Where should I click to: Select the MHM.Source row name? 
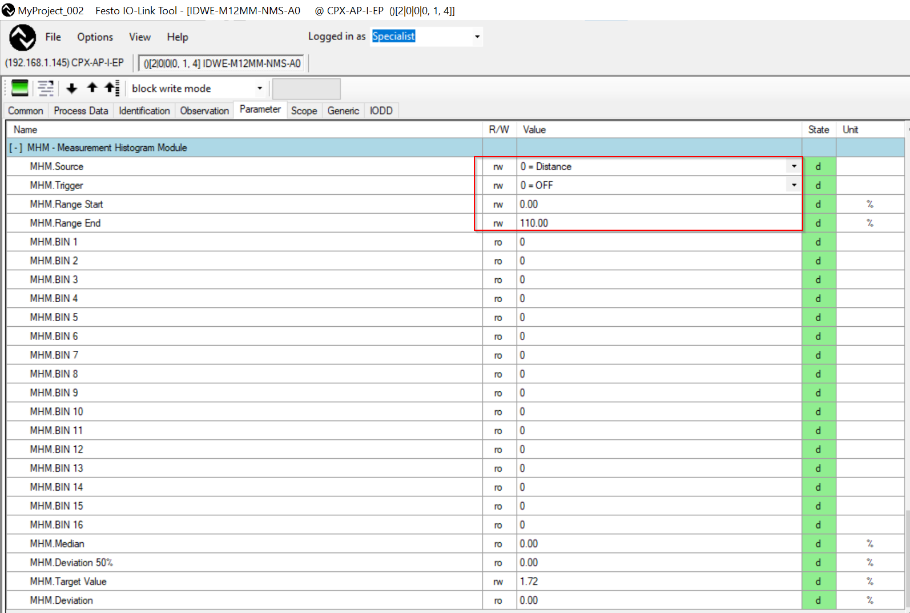57,166
